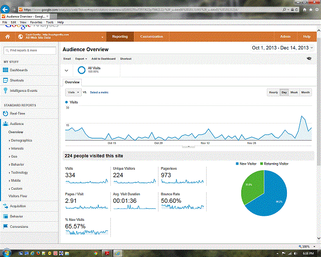Switch graph to Week view

coord(294,92)
